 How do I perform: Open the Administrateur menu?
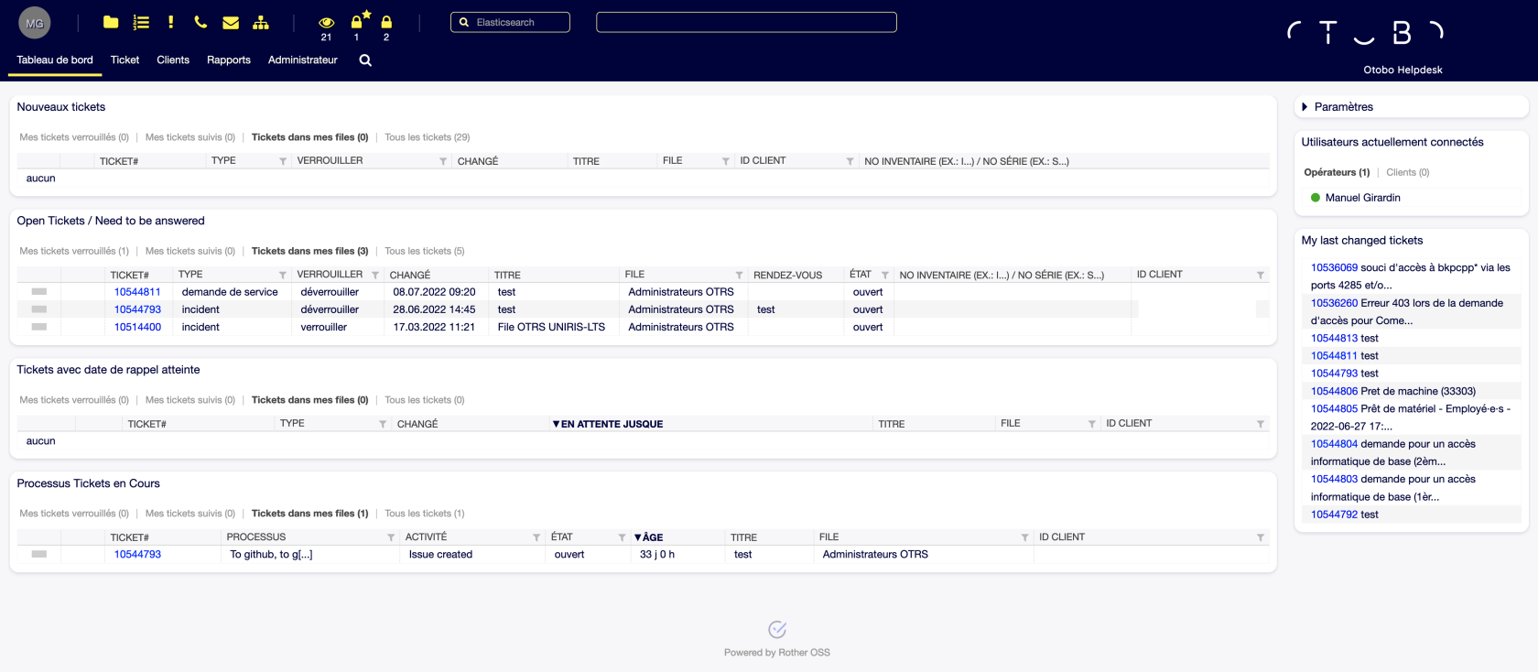click(302, 60)
